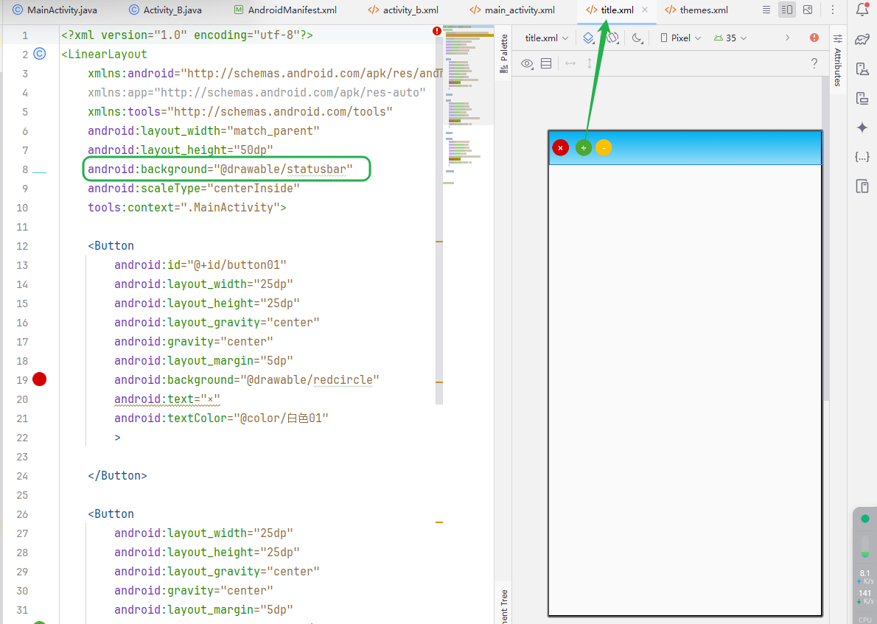Open the Notifications bell panel
Image resolution: width=877 pixels, height=624 pixels.
click(862, 10)
